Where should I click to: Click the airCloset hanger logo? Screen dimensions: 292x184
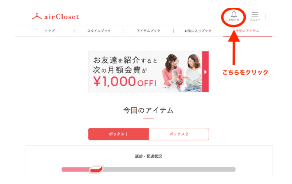(37, 16)
